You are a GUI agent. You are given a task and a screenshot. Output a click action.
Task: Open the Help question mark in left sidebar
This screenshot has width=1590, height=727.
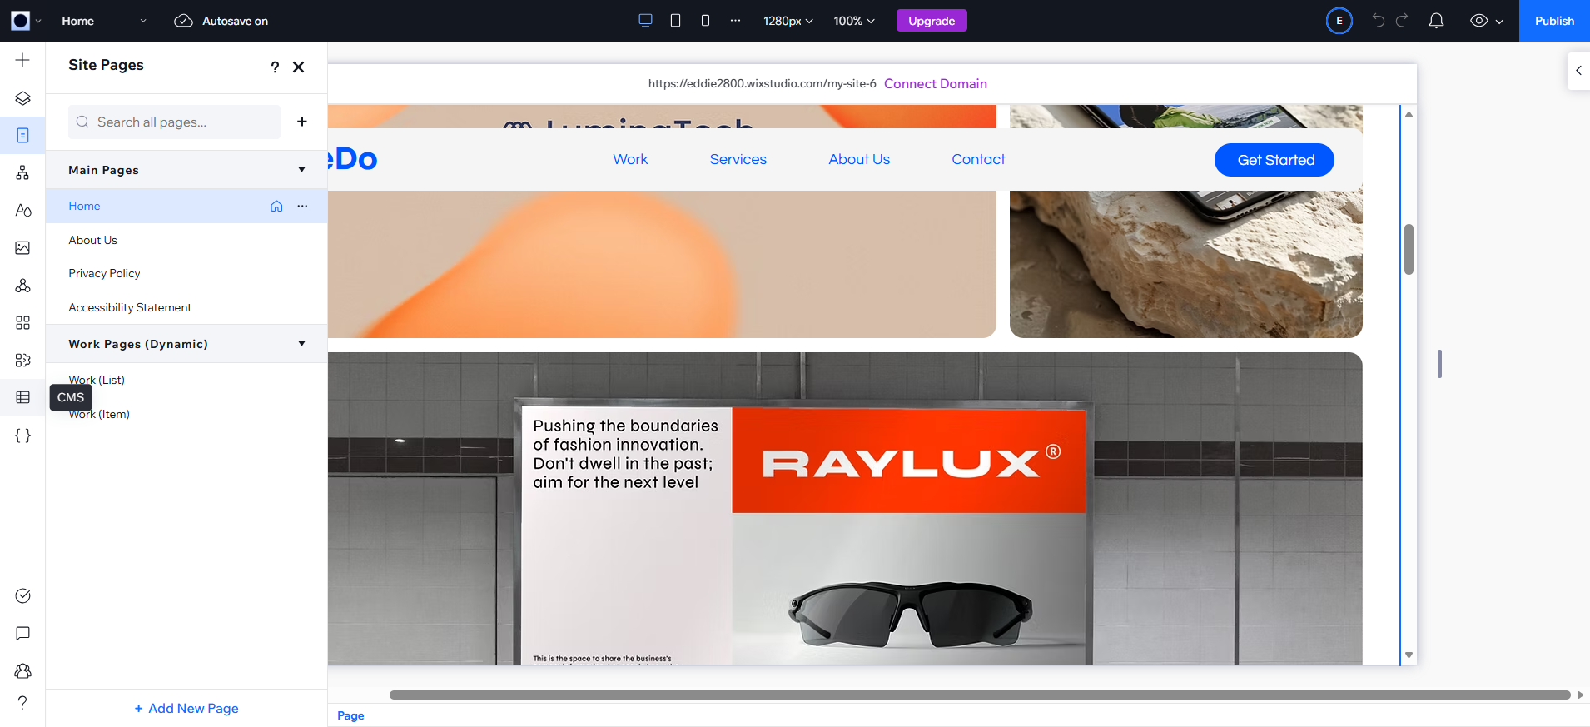coord(22,703)
